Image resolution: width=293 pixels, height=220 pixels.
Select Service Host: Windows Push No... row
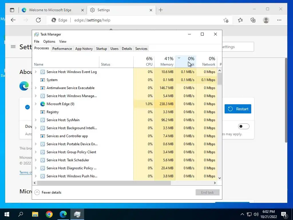click(x=125, y=176)
